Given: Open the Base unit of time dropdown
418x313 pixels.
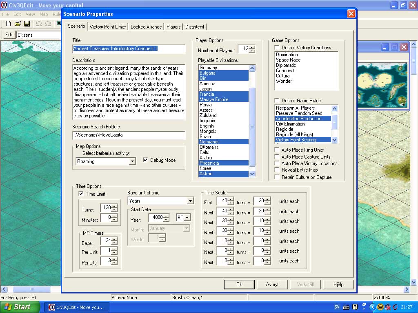Looking at the screenshot, I should click(x=190, y=201).
